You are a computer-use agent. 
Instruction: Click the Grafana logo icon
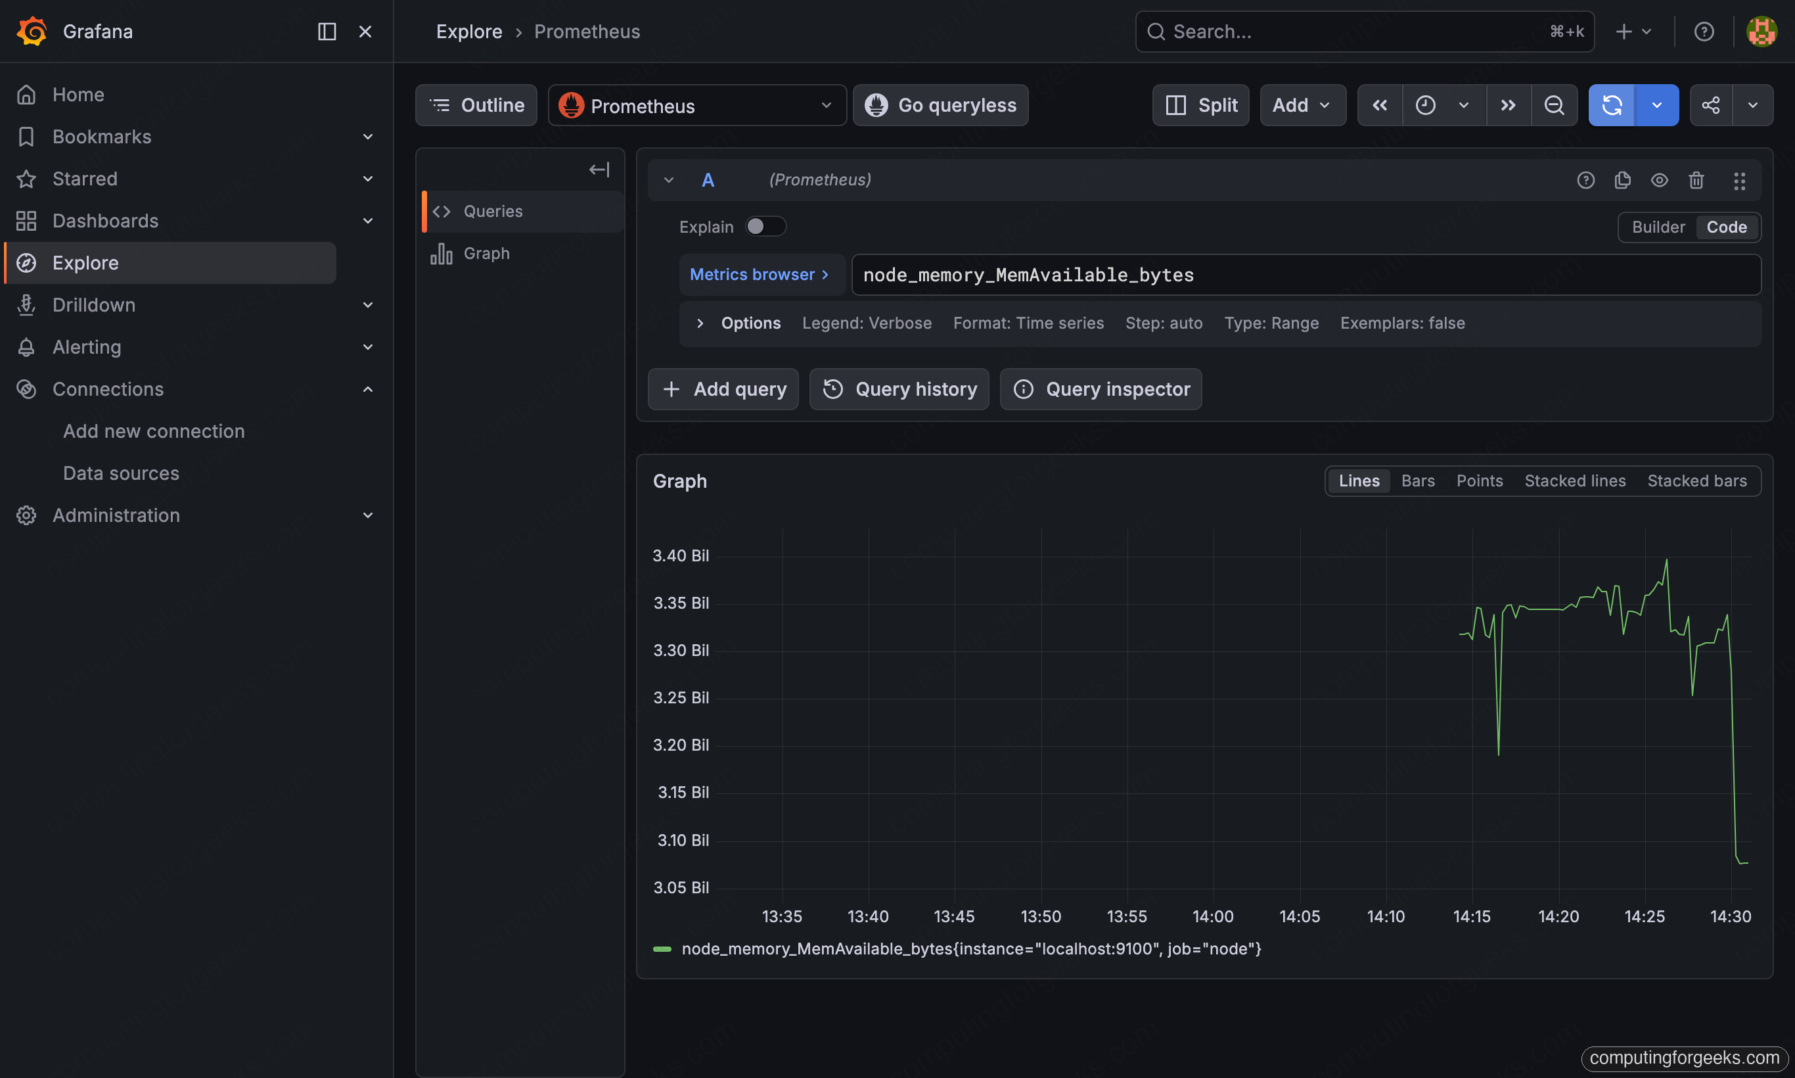point(32,32)
